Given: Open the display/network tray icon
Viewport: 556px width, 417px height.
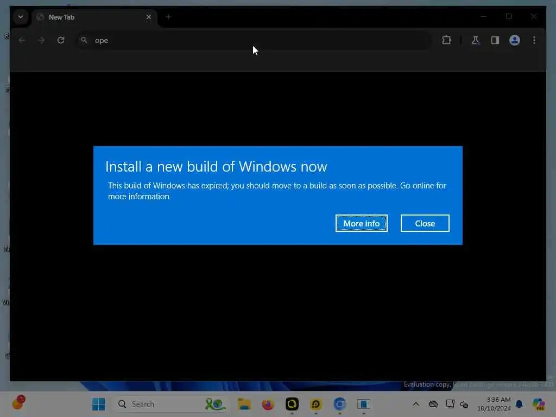Looking at the screenshot, I should pyautogui.click(x=450, y=404).
